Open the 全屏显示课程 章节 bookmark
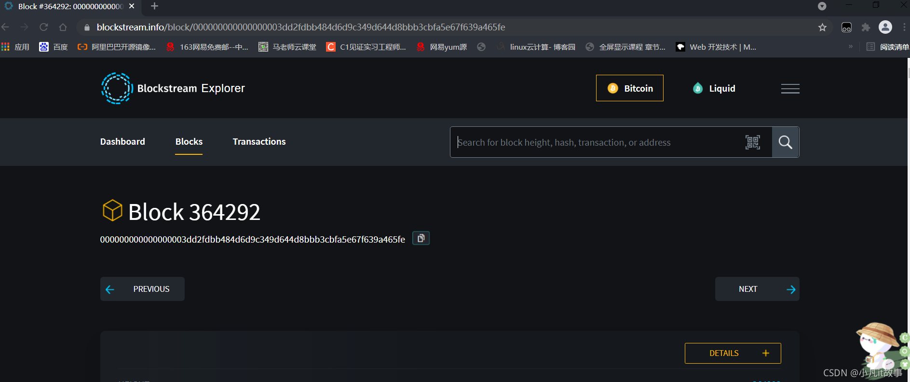 point(625,47)
